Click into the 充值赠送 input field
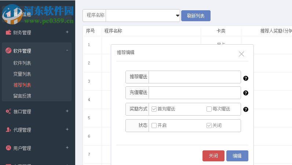Screen dimensions: 292x165 (195, 93)
